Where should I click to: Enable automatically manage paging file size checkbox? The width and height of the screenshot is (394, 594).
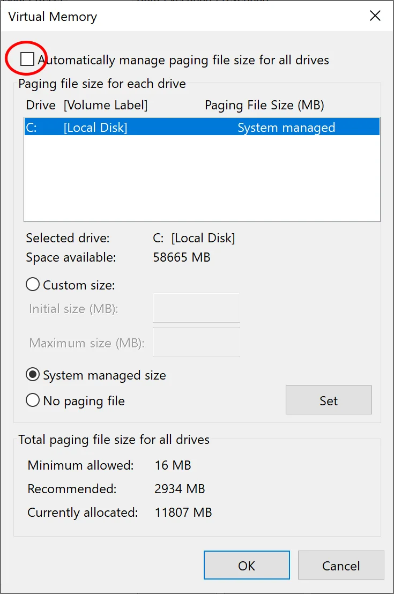pos(27,59)
